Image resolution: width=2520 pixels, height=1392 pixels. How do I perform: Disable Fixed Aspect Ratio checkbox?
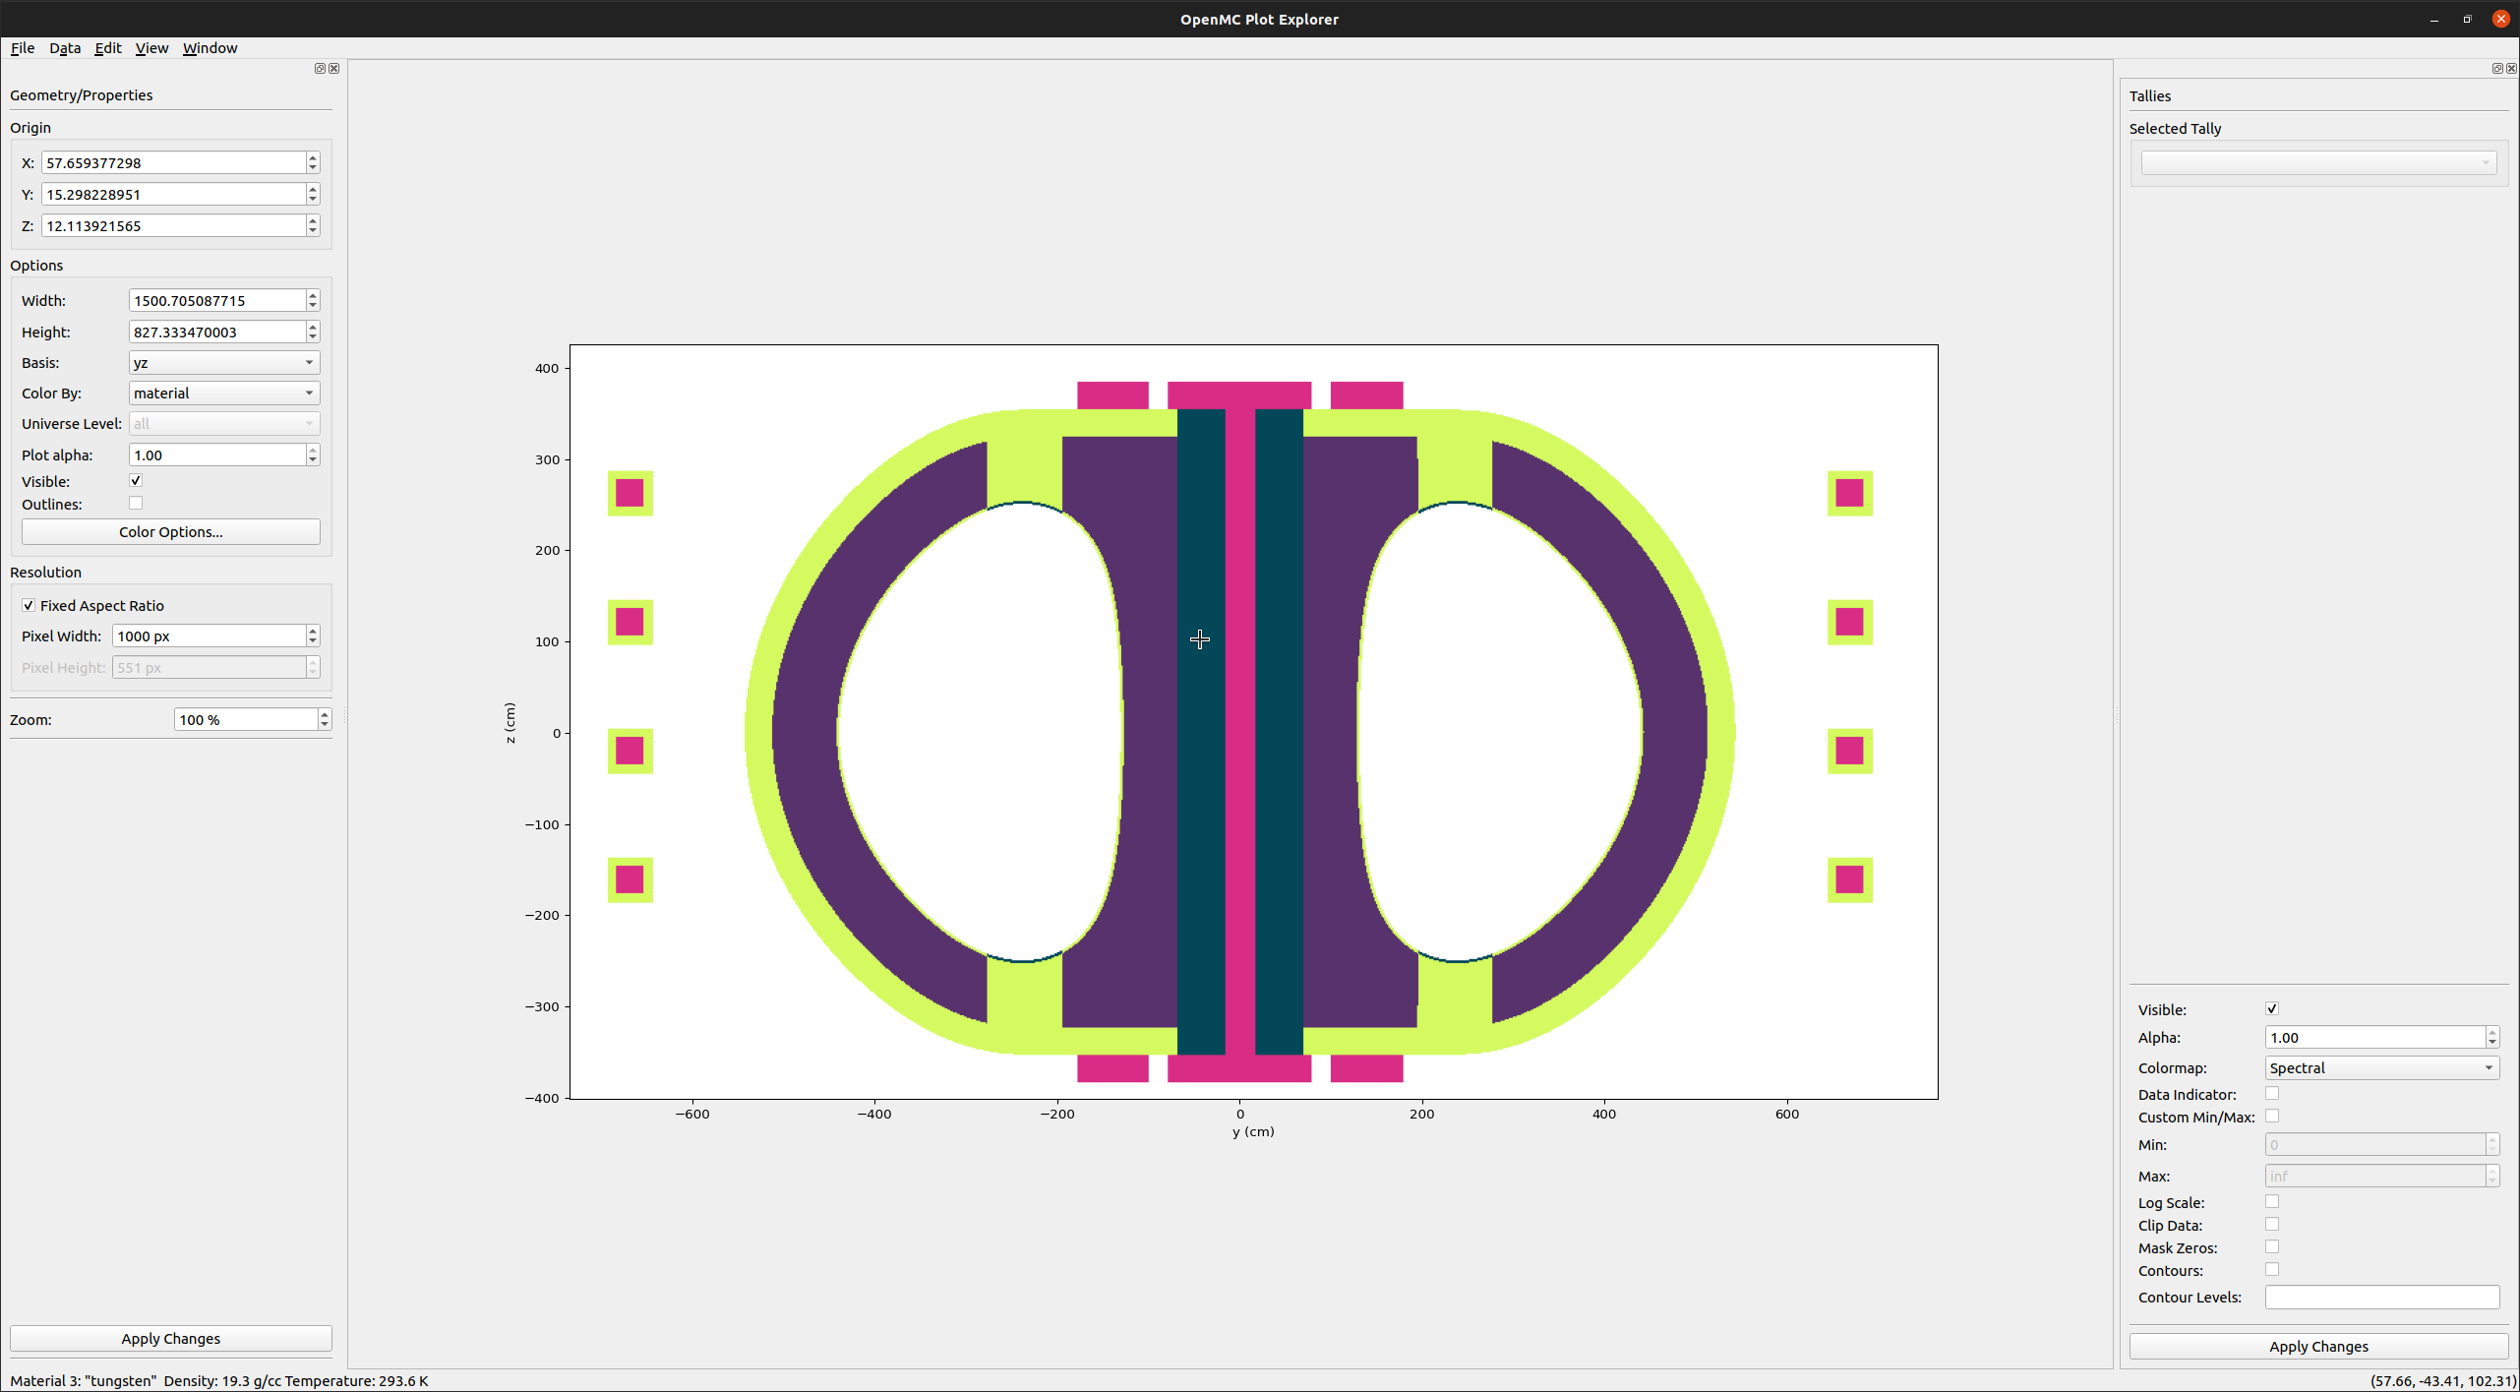click(x=29, y=605)
